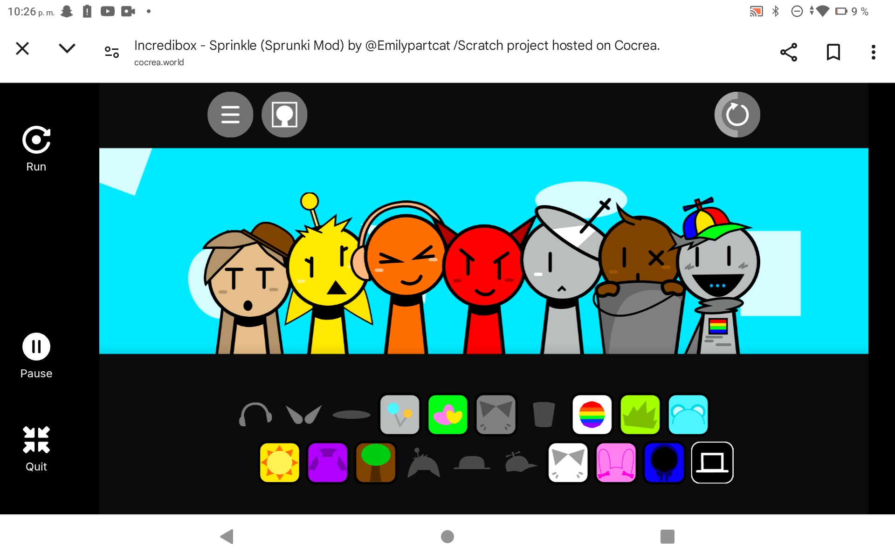The width and height of the screenshot is (895, 559).
Task: Pick the gray cat face icon
Action: (x=496, y=414)
